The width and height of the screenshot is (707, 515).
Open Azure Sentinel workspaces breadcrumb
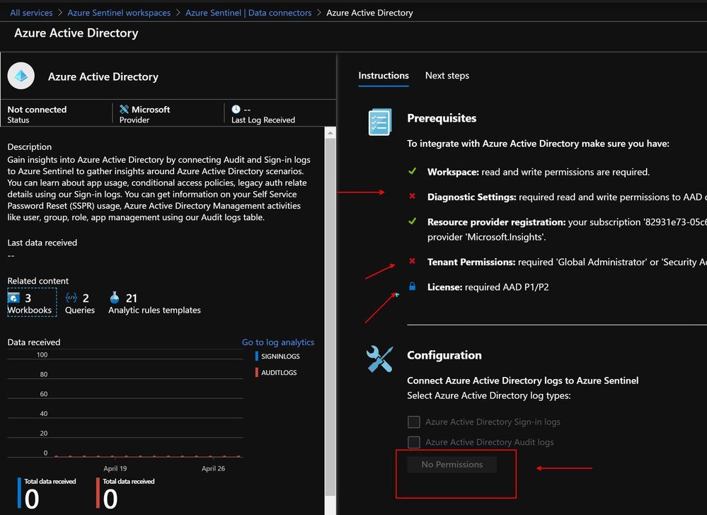coord(119,13)
